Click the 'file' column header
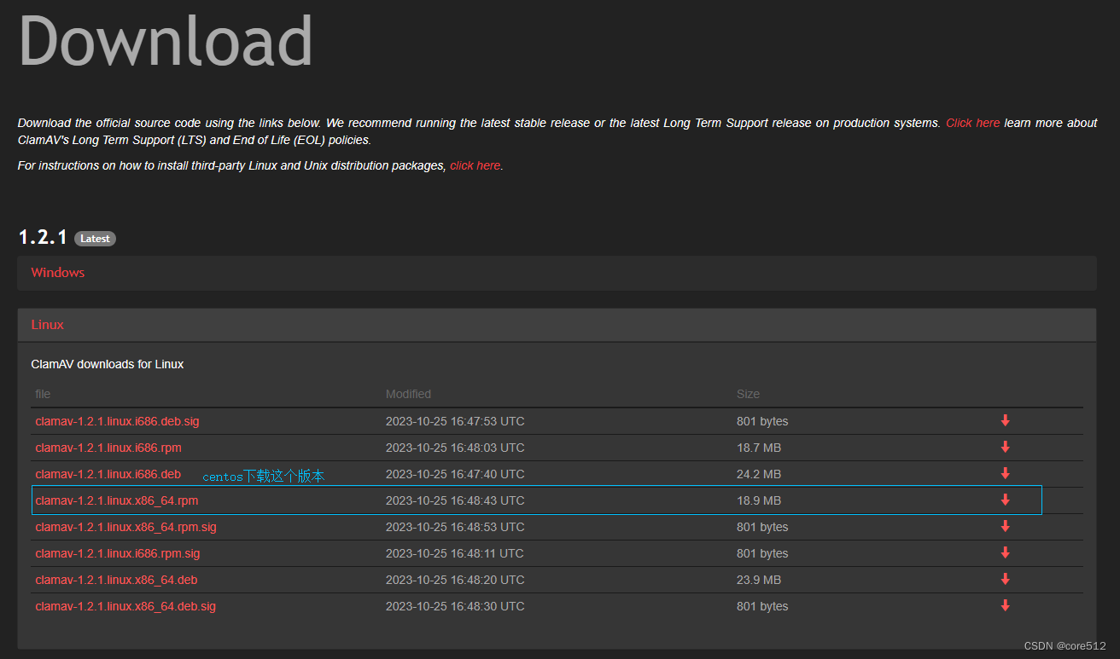1120x659 pixels. pos(43,394)
